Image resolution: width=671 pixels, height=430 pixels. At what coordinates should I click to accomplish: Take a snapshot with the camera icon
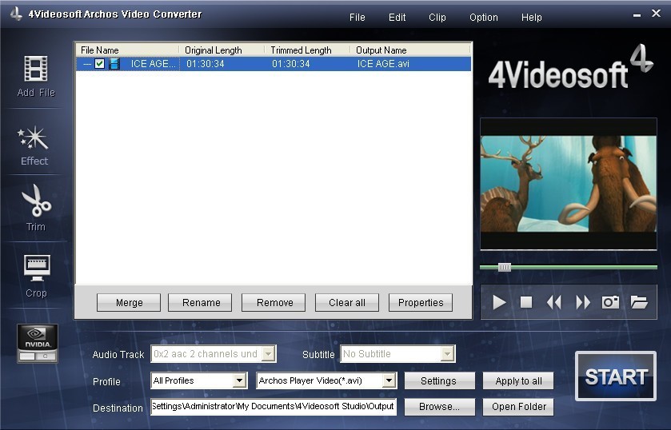click(610, 302)
